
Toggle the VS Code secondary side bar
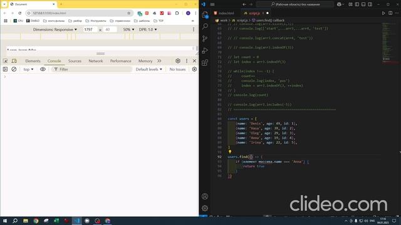370,4
